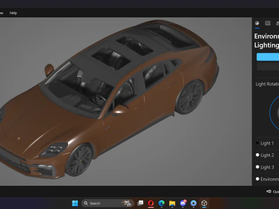Open the Light 1 color swatch
The height and width of the screenshot is (209, 279).
(x=257, y=143)
